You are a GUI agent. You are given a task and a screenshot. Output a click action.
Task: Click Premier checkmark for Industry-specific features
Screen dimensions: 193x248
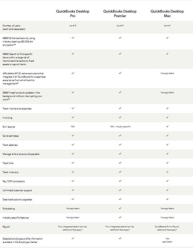[120, 217]
